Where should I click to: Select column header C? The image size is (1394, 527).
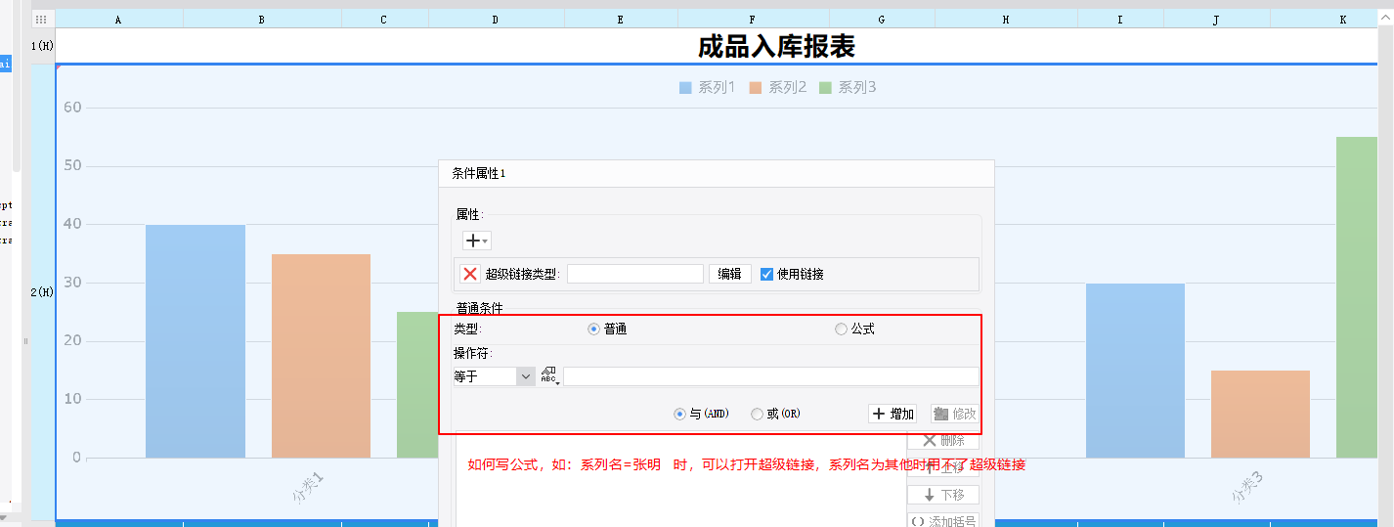coord(384,19)
